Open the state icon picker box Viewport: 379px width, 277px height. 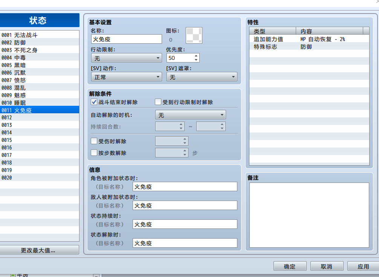(x=194, y=35)
